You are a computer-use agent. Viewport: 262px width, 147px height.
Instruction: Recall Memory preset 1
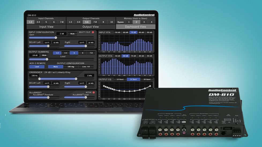tap(129, 22)
